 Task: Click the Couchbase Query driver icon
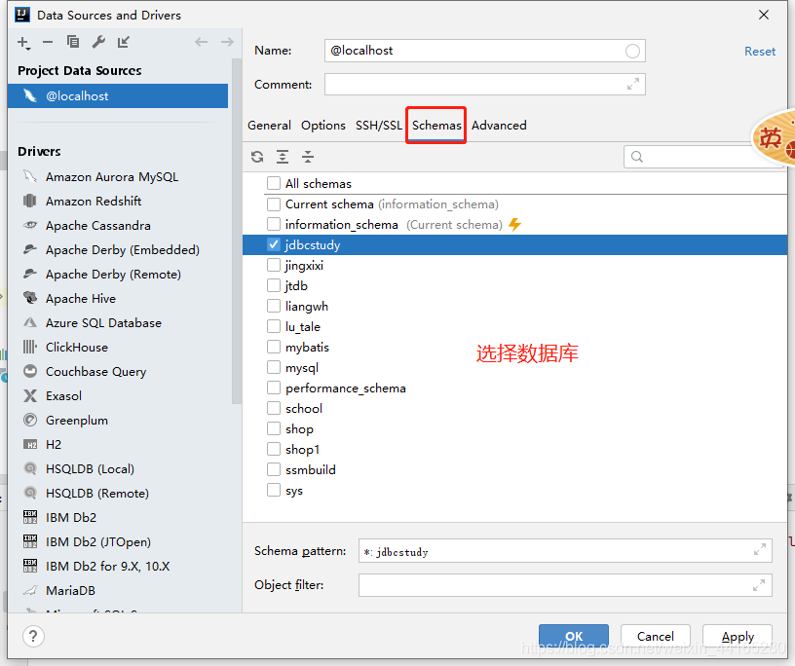pyautogui.click(x=30, y=371)
